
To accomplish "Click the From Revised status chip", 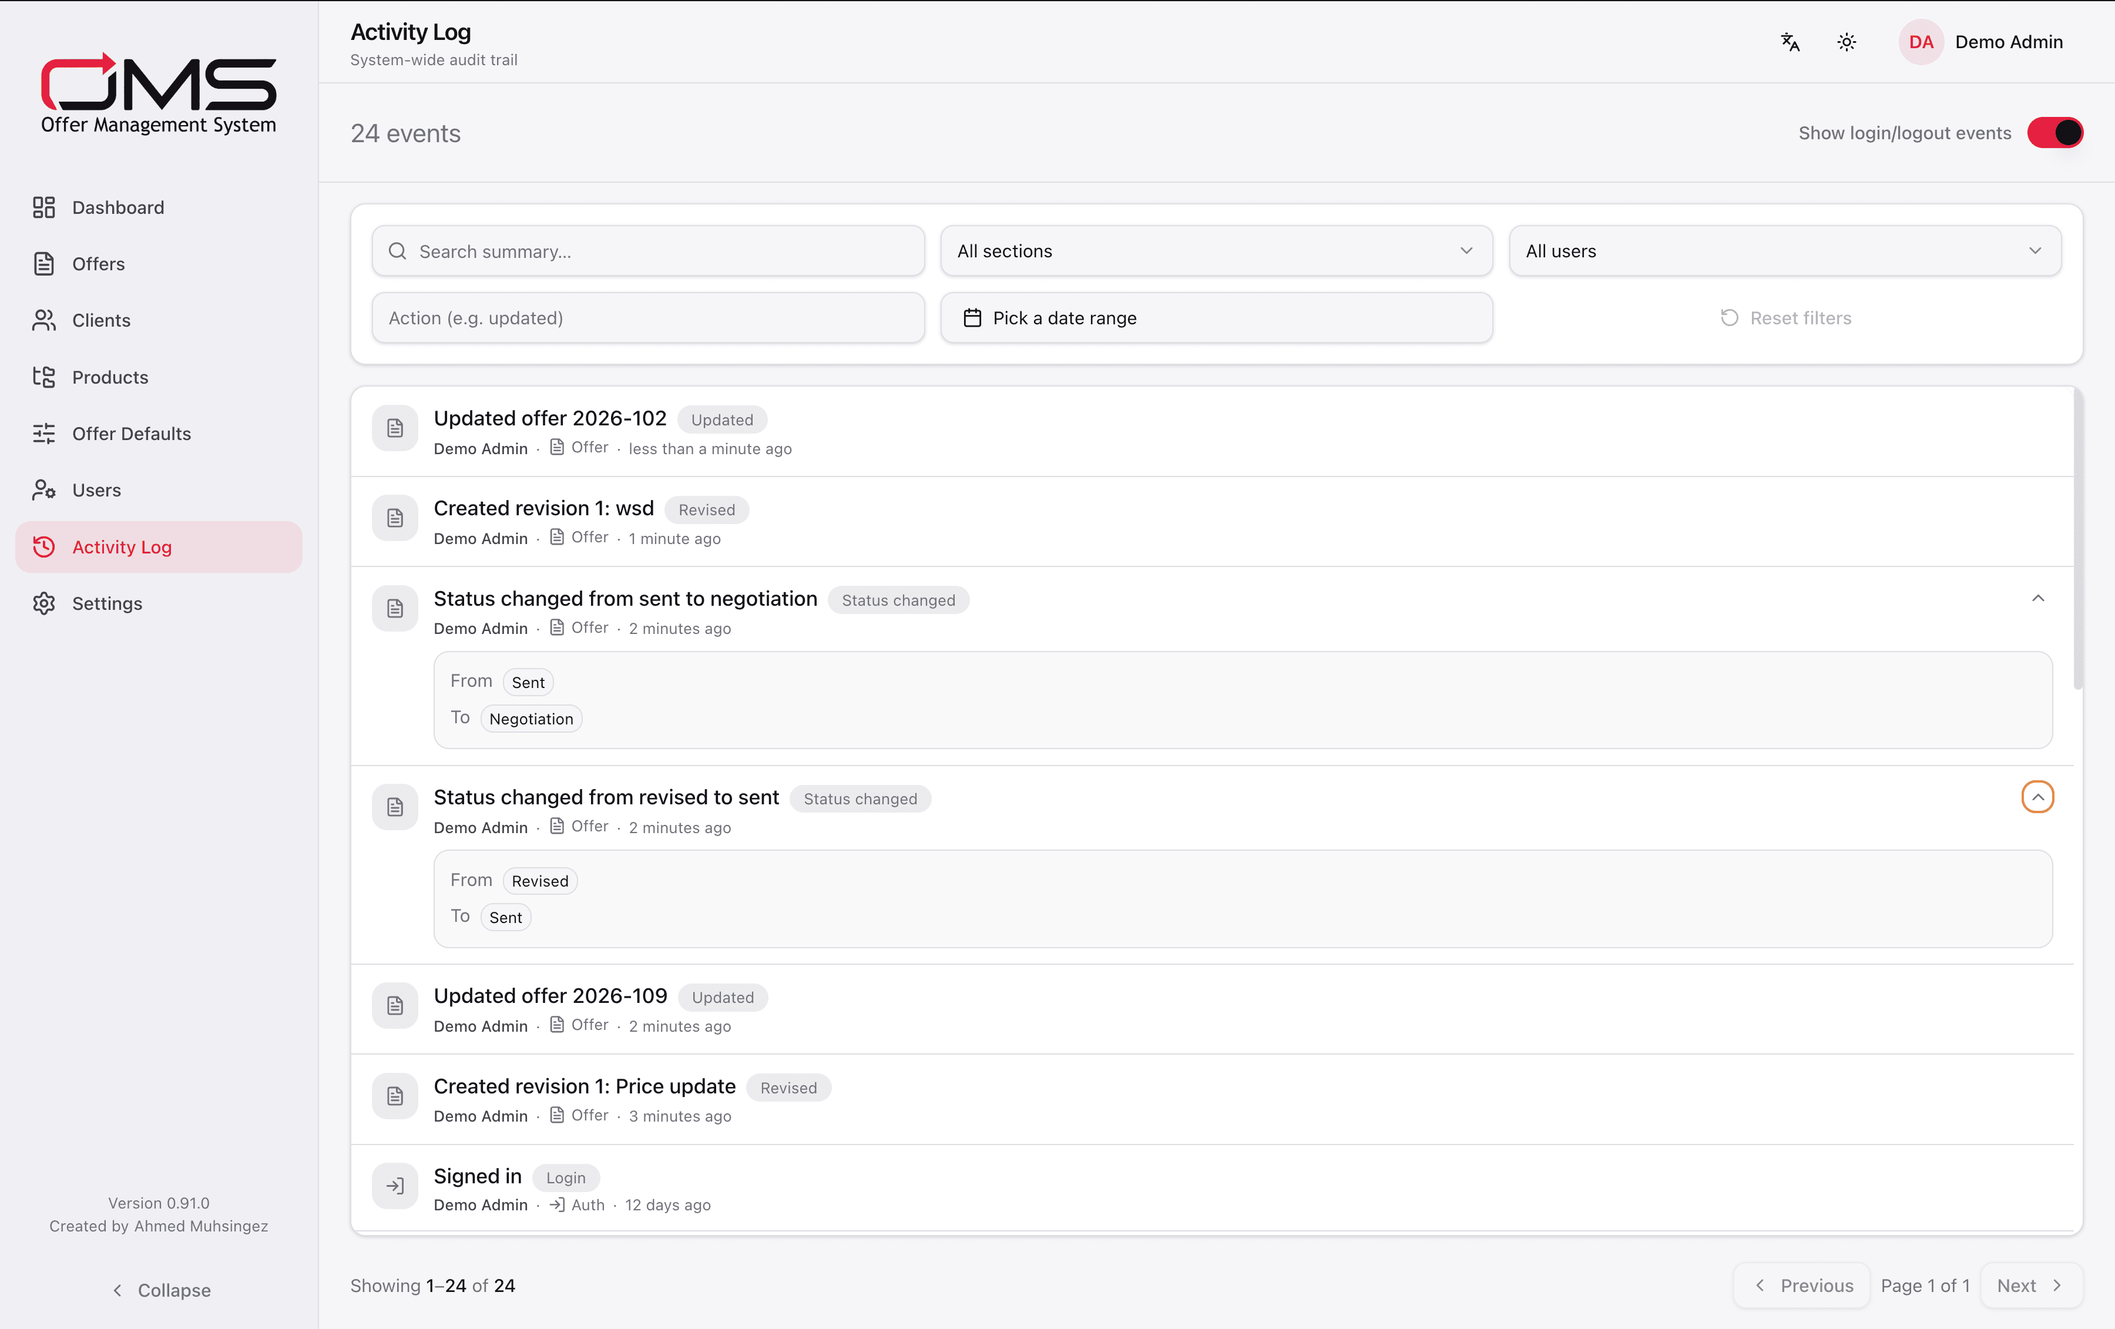I will point(539,881).
